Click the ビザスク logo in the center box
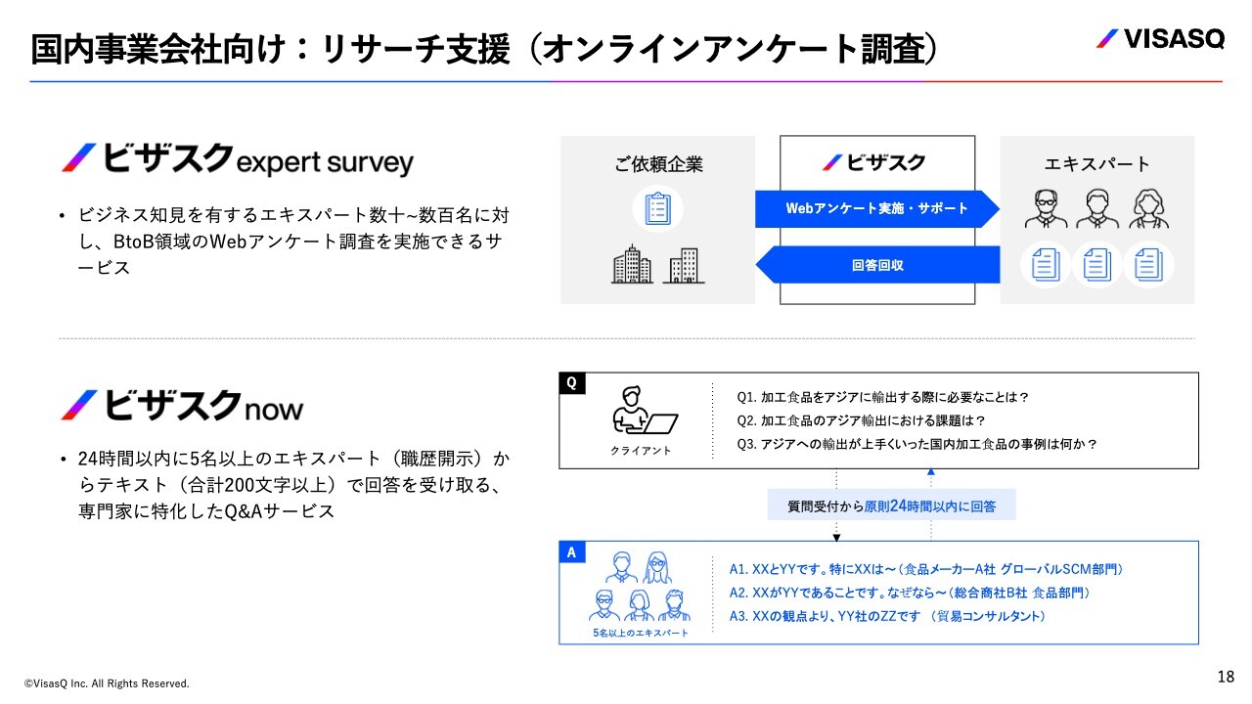 click(873, 162)
